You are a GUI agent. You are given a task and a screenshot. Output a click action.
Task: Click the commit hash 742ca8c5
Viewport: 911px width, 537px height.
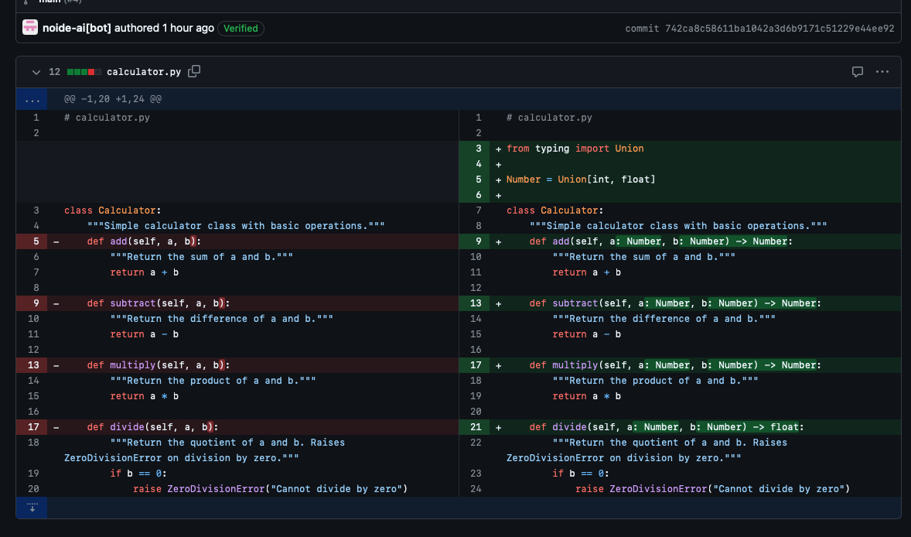(779, 29)
